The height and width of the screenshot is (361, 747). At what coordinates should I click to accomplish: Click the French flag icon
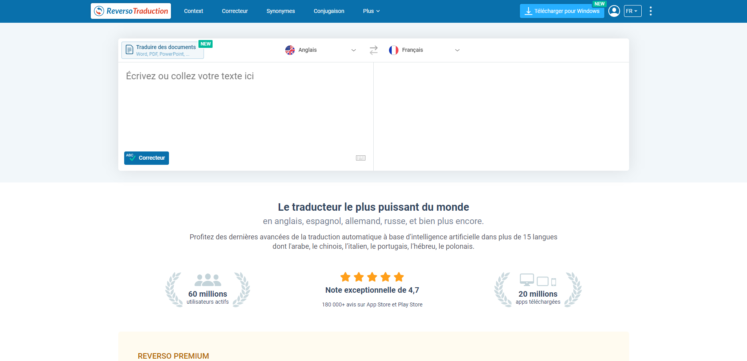(394, 50)
